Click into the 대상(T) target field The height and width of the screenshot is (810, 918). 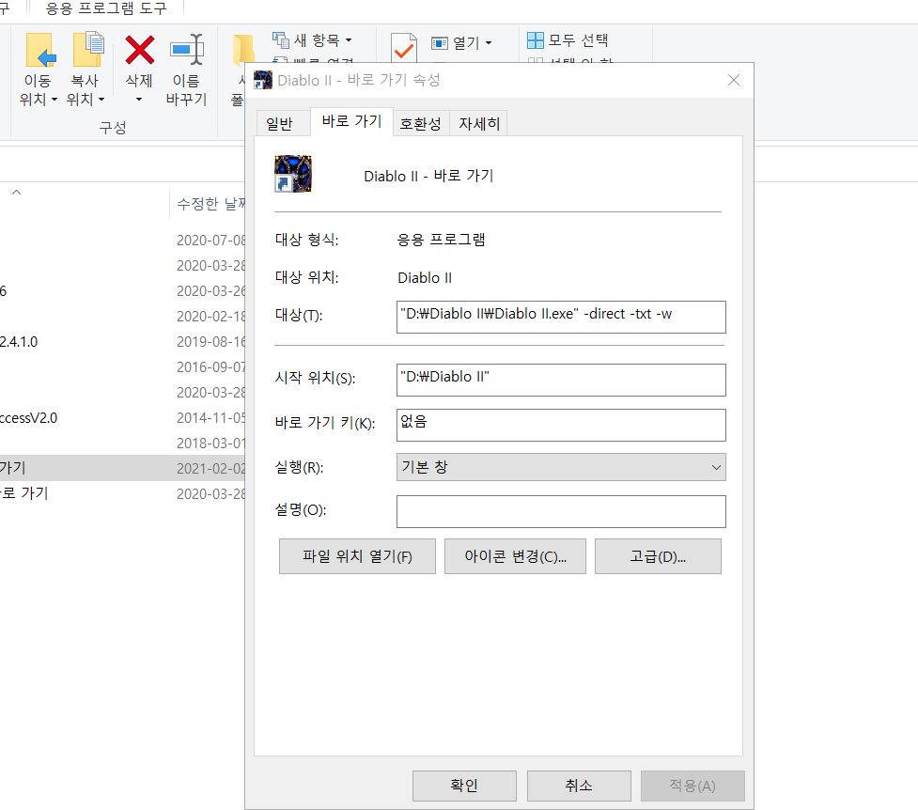pos(561,317)
